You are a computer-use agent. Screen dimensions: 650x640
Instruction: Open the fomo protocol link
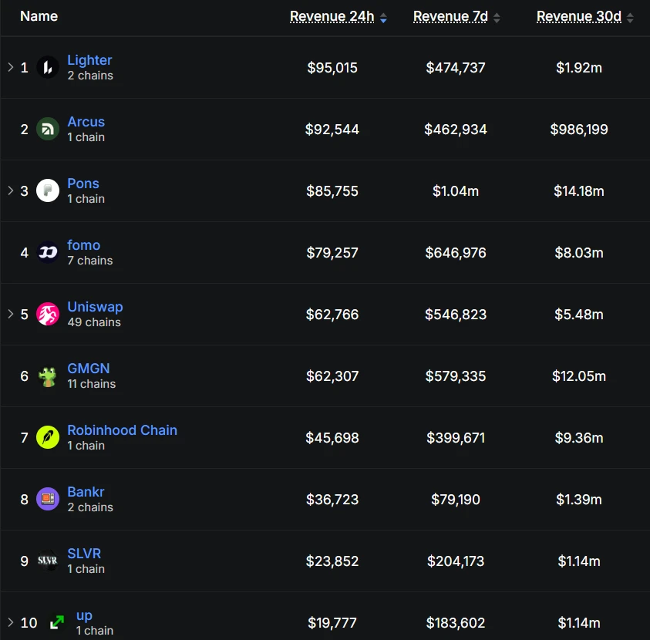tap(84, 245)
